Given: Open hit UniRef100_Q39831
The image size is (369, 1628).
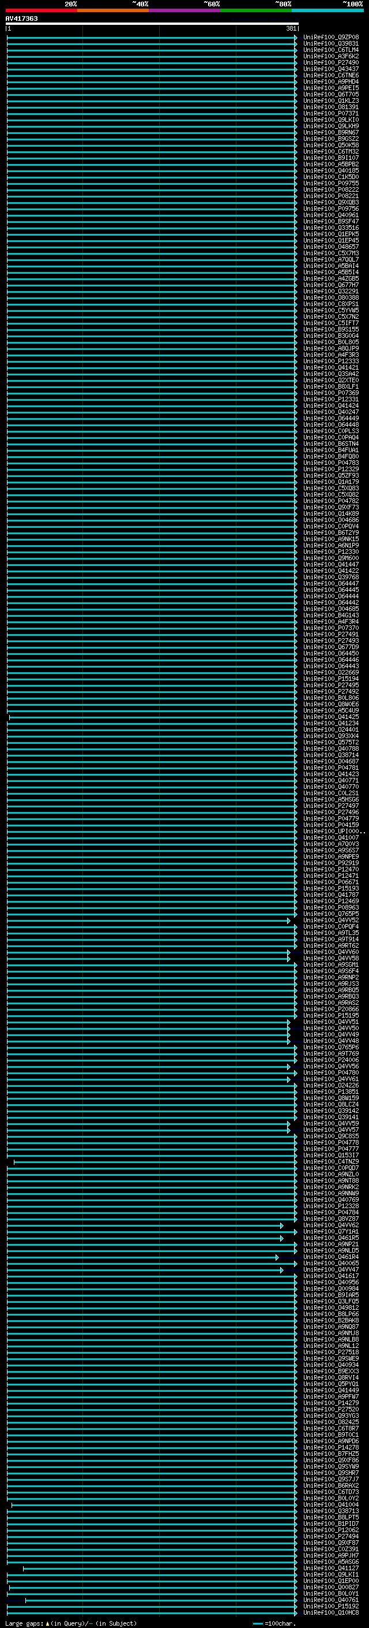Looking at the screenshot, I should coord(330,44).
